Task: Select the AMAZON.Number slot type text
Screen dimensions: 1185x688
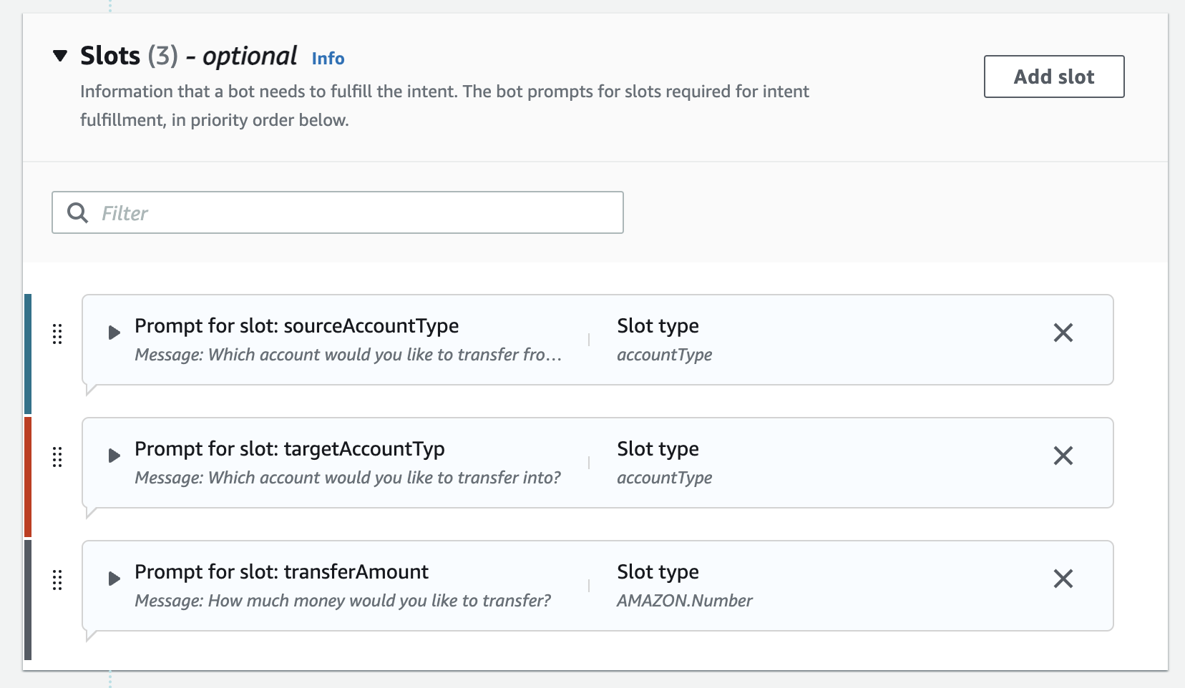Action: (684, 601)
